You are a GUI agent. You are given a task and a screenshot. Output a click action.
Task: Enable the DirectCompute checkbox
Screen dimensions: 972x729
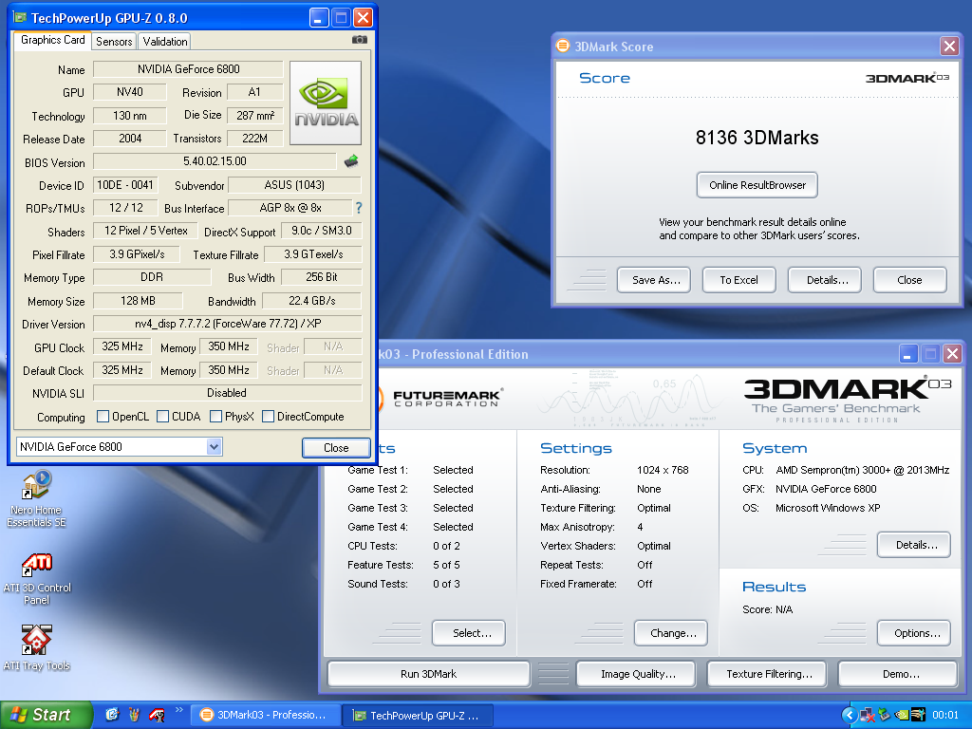(x=269, y=417)
